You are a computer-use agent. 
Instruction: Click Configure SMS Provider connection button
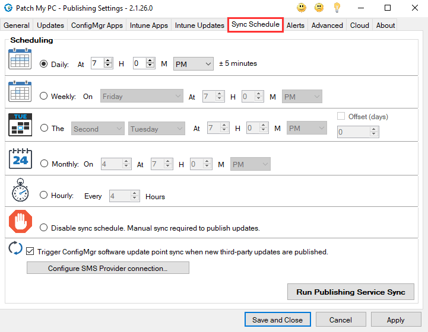click(108, 268)
